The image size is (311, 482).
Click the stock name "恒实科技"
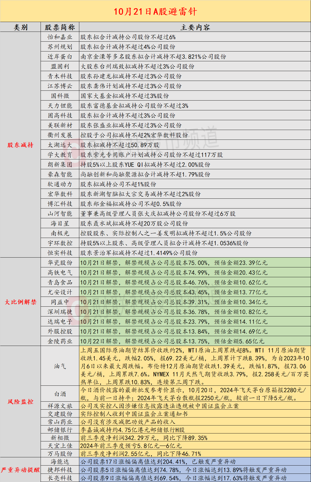point(60,253)
